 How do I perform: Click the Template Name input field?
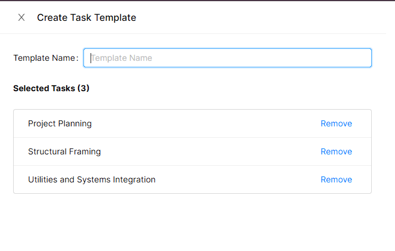pos(228,58)
